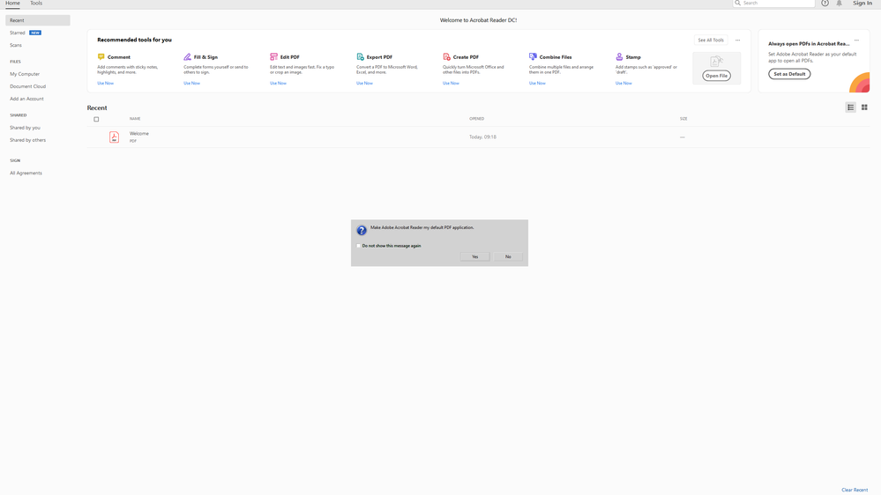Click the Combine Files icon

pyautogui.click(x=533, y=56)
